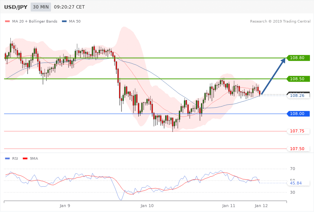Click the 9MA legend label
314x213 pixels.
coord(34,159)
